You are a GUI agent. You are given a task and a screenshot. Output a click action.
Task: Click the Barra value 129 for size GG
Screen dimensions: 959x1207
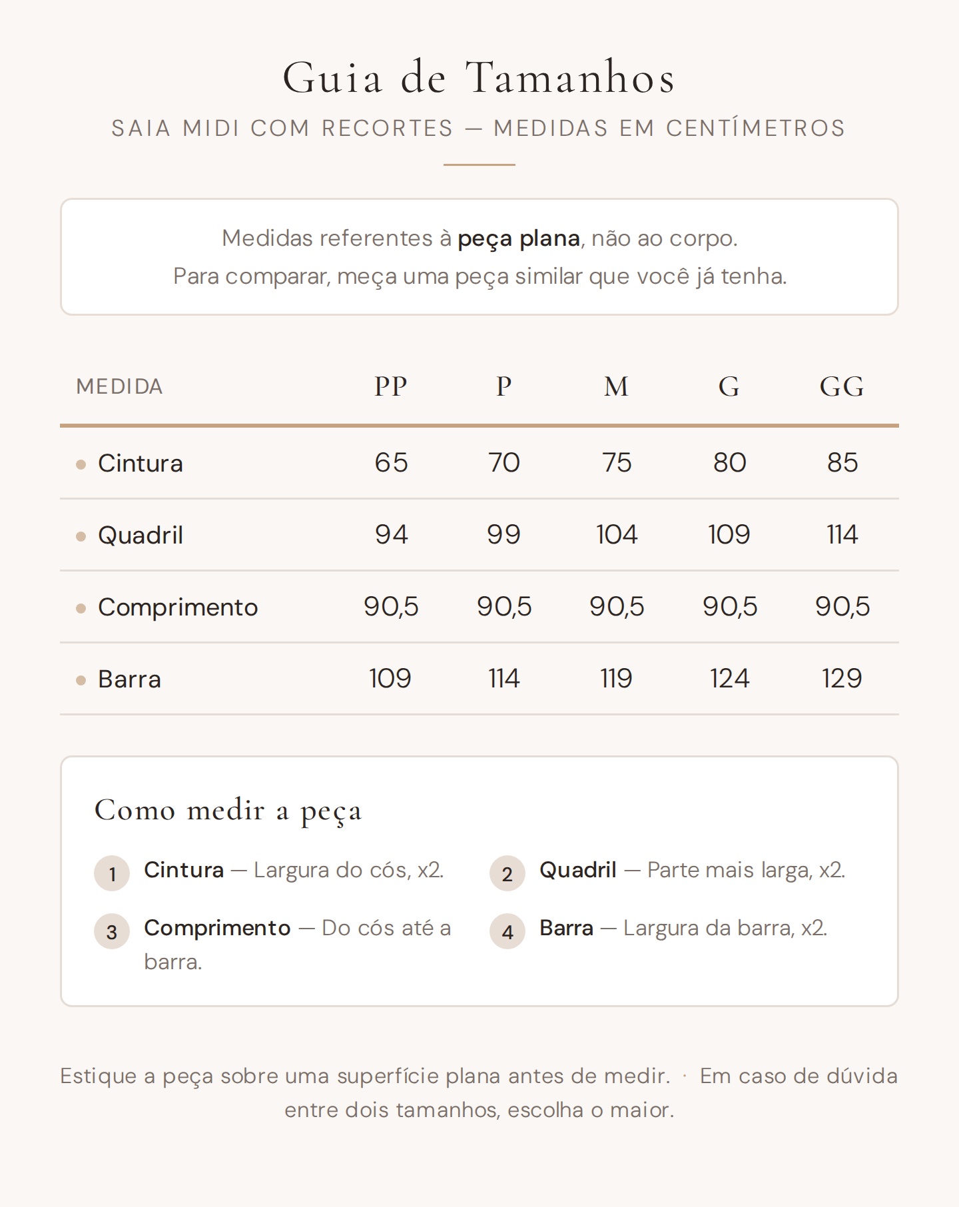click(842, 679)
